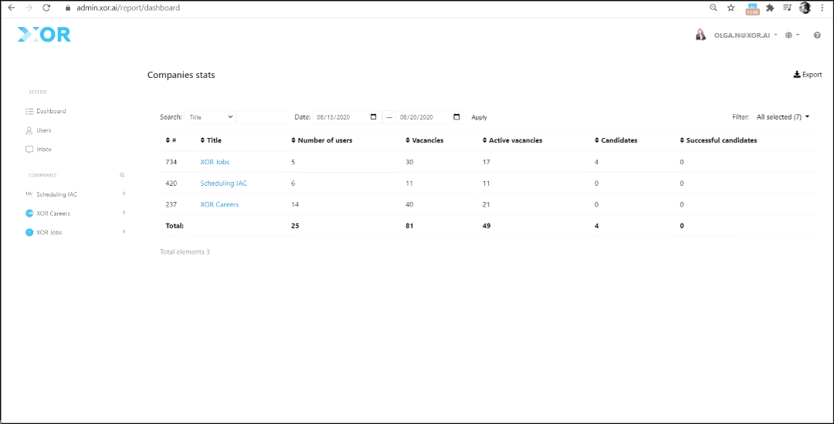Viewport: 834px width, 424px height.
Task: Open OLGA.N@XOR.AI account dropdown
Action: (746, 35)
